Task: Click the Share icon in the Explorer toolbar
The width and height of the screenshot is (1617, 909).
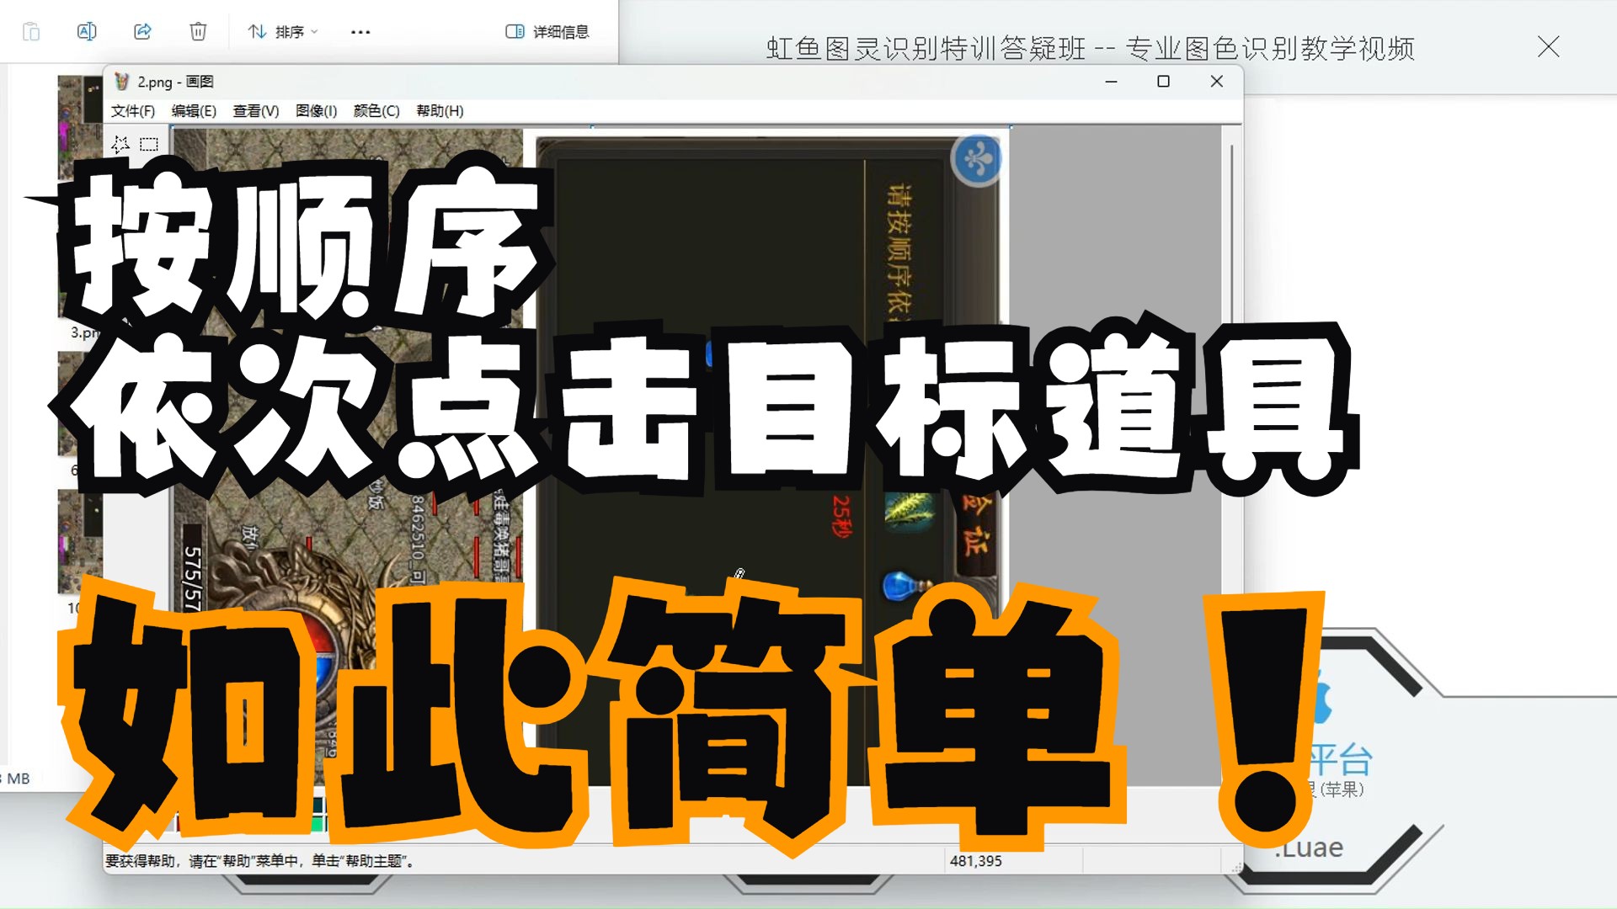Action: click(x=141, y=31)
